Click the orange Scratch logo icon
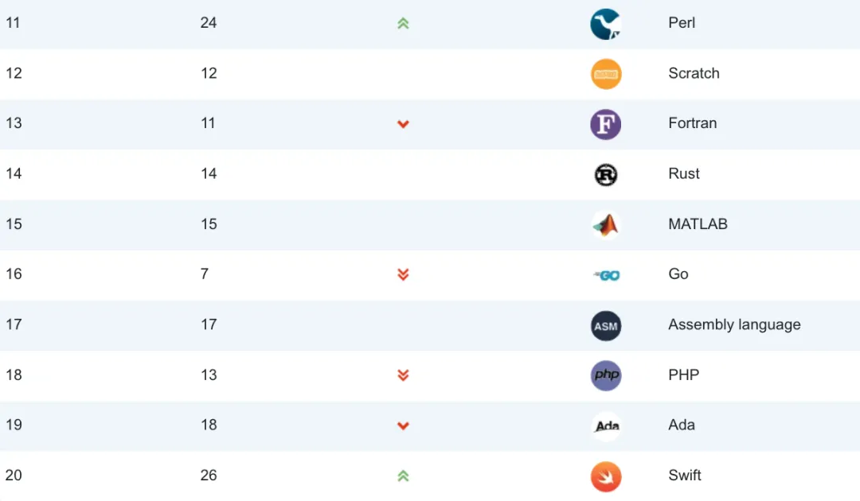860x501 pixels. click(606, 74)
